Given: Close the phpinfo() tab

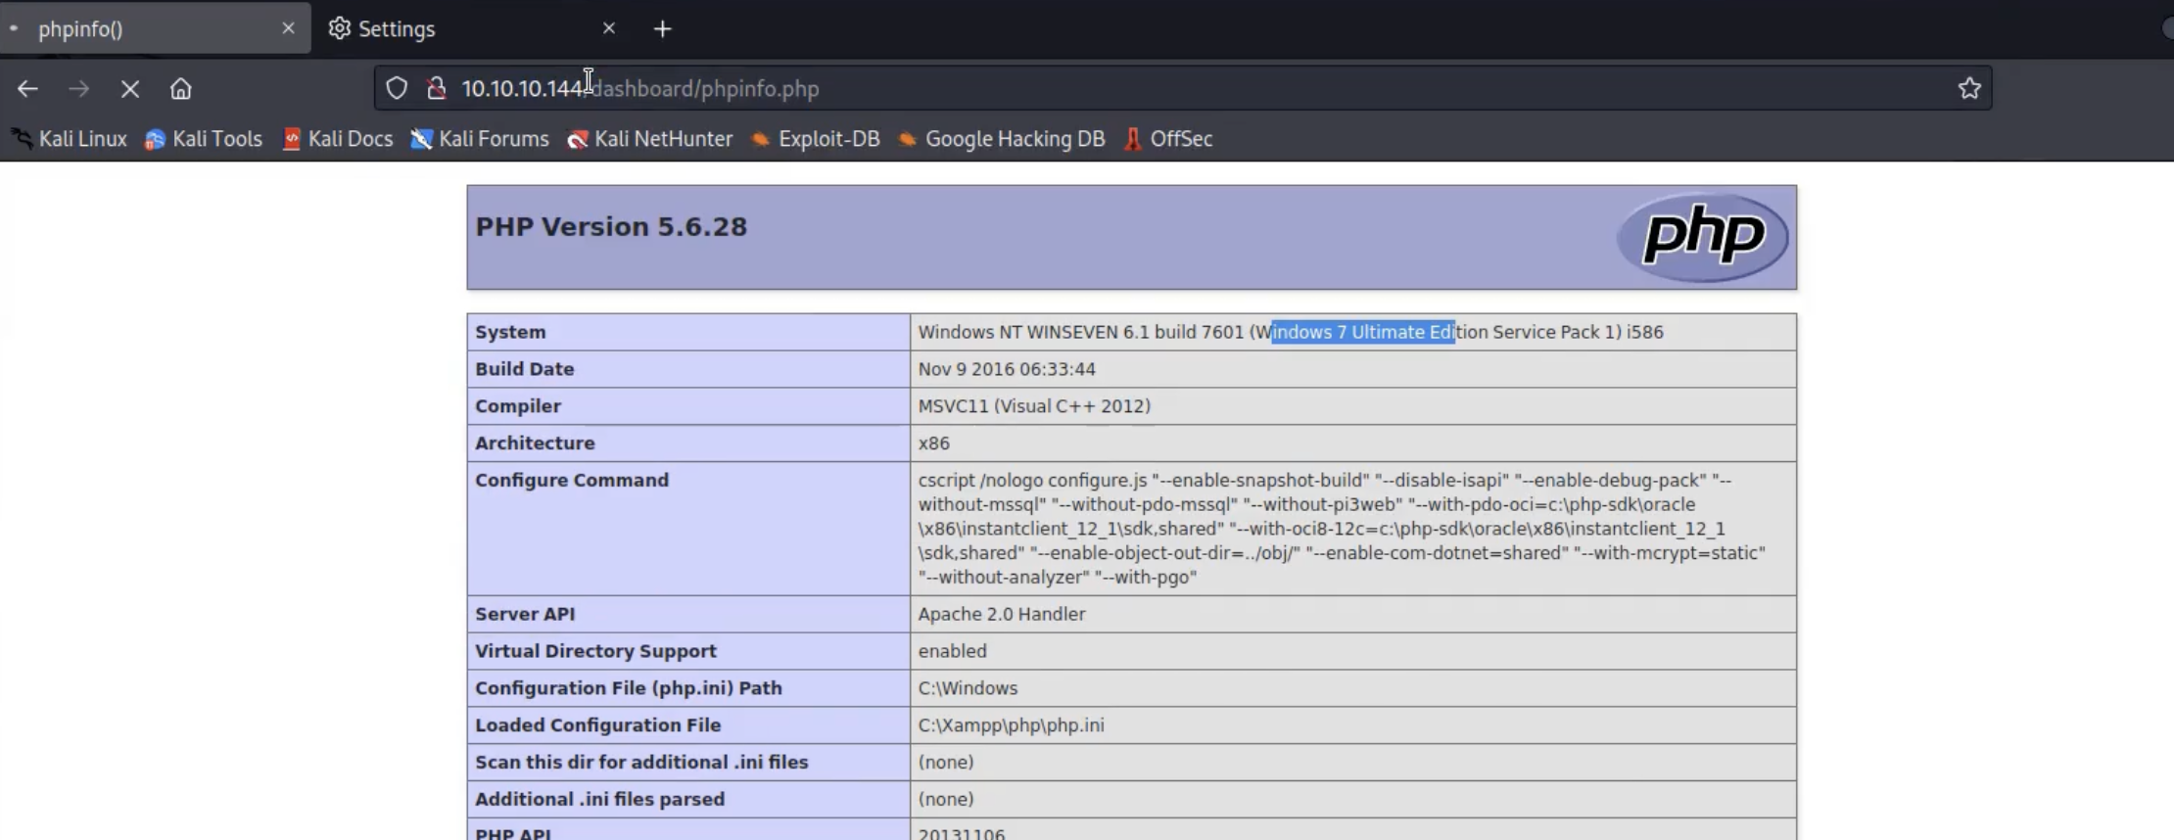Looking at the screenshot, I should (288, 28).
